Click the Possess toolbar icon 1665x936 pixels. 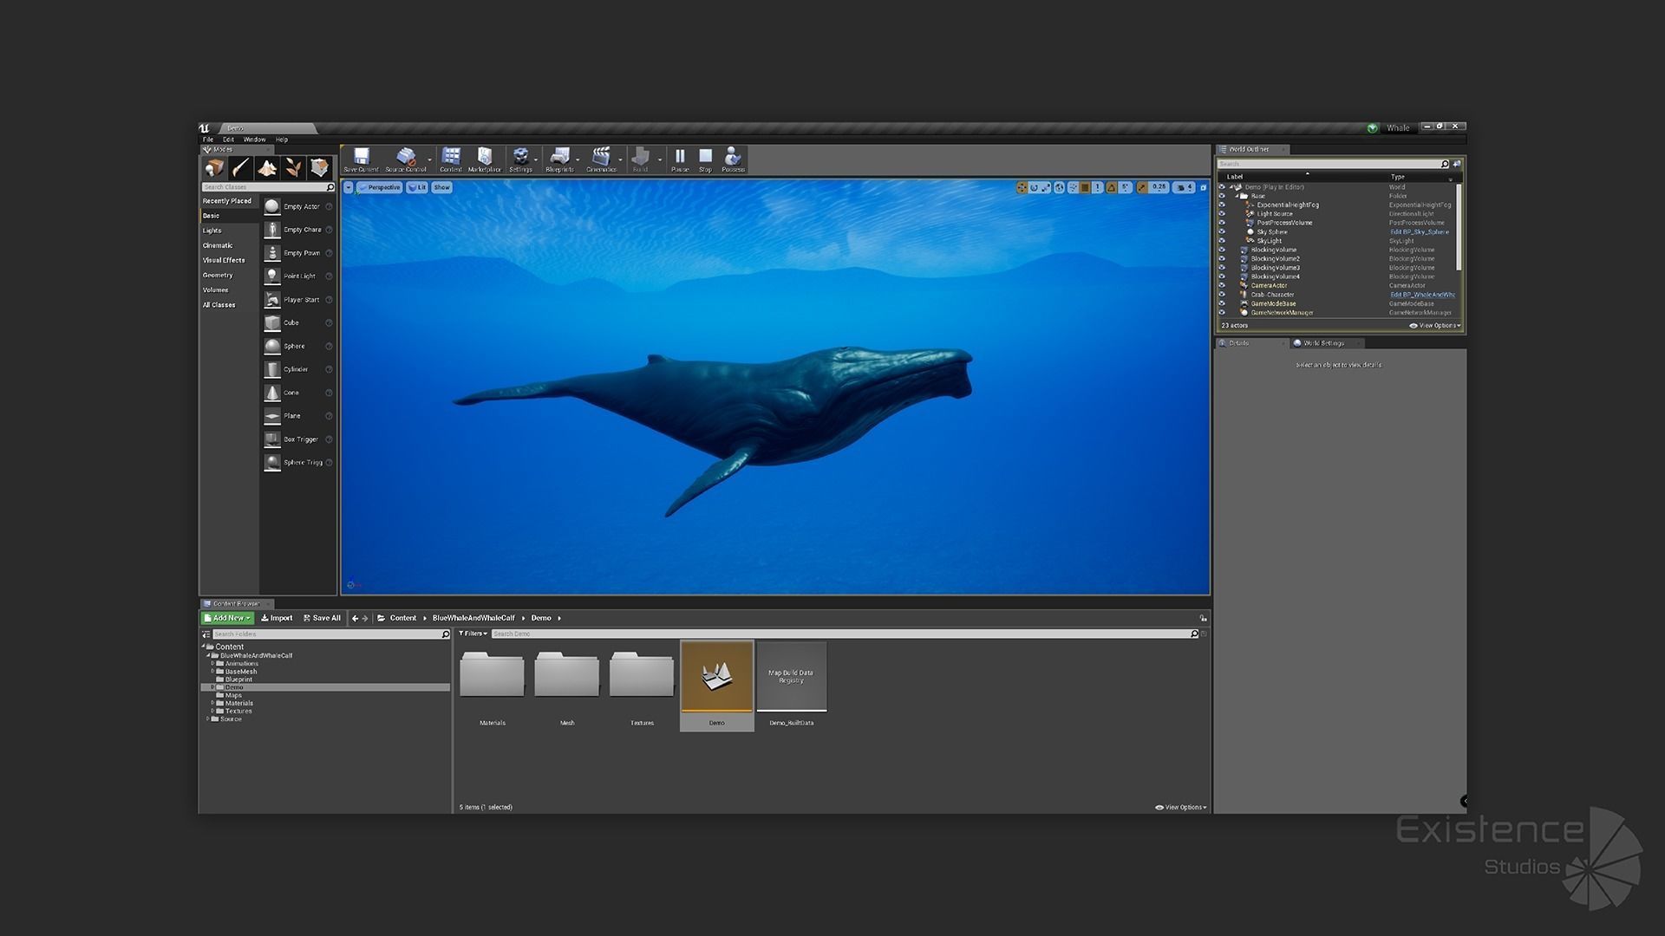point(733,159)
